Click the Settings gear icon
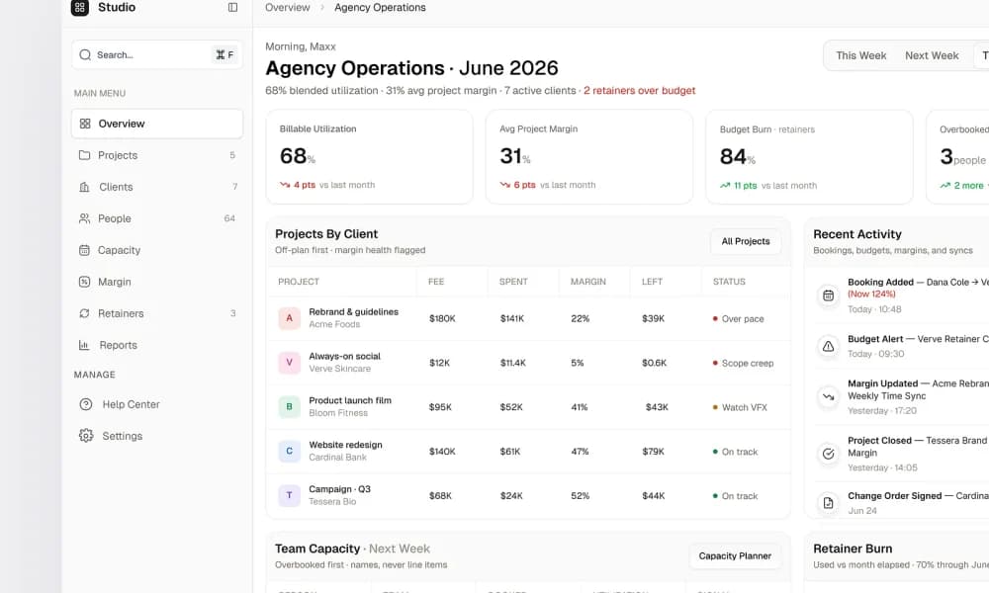 pos(86,436)
